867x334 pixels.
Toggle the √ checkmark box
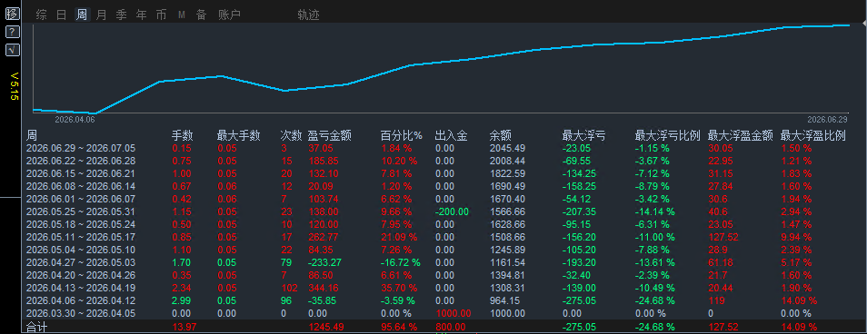coord(12,50)
